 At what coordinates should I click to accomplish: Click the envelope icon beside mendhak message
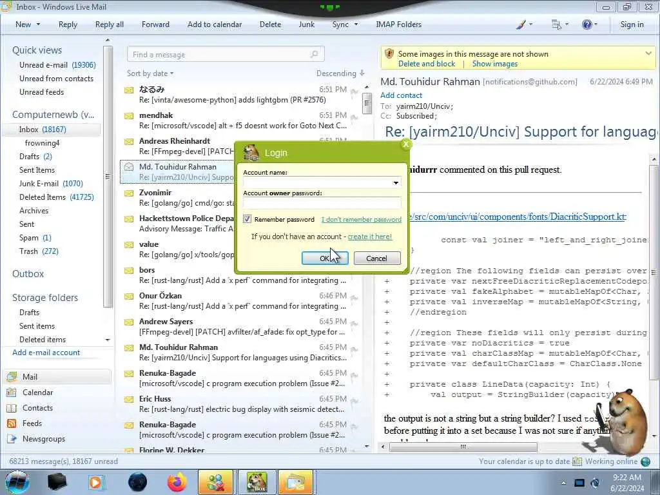129,116
